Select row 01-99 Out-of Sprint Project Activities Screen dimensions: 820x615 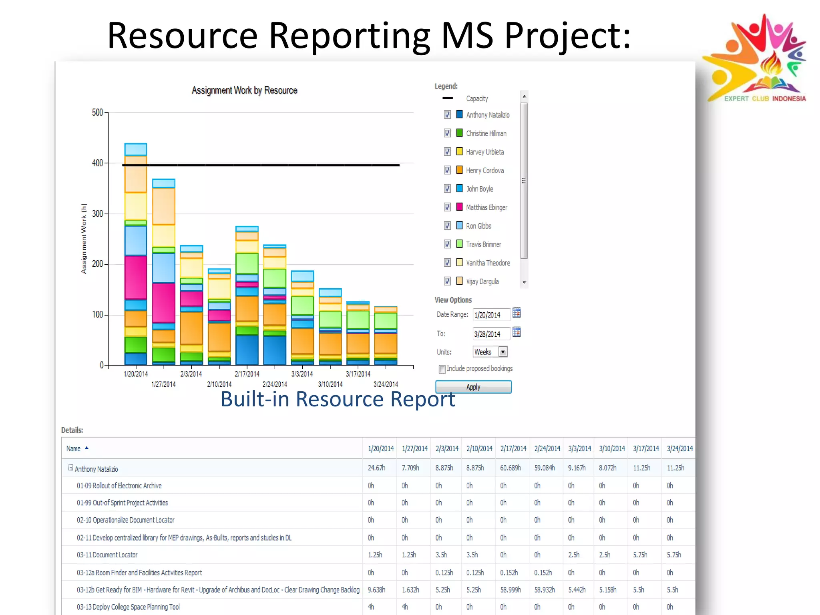[x=378, y=502]
